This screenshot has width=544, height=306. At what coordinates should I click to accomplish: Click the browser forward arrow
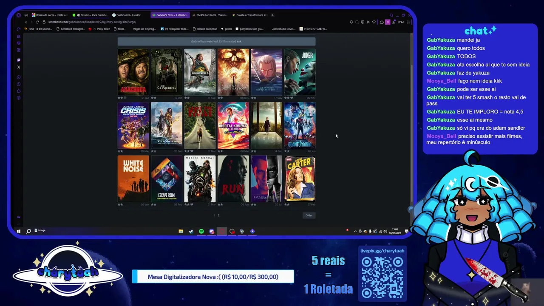[x=31, y=22]
